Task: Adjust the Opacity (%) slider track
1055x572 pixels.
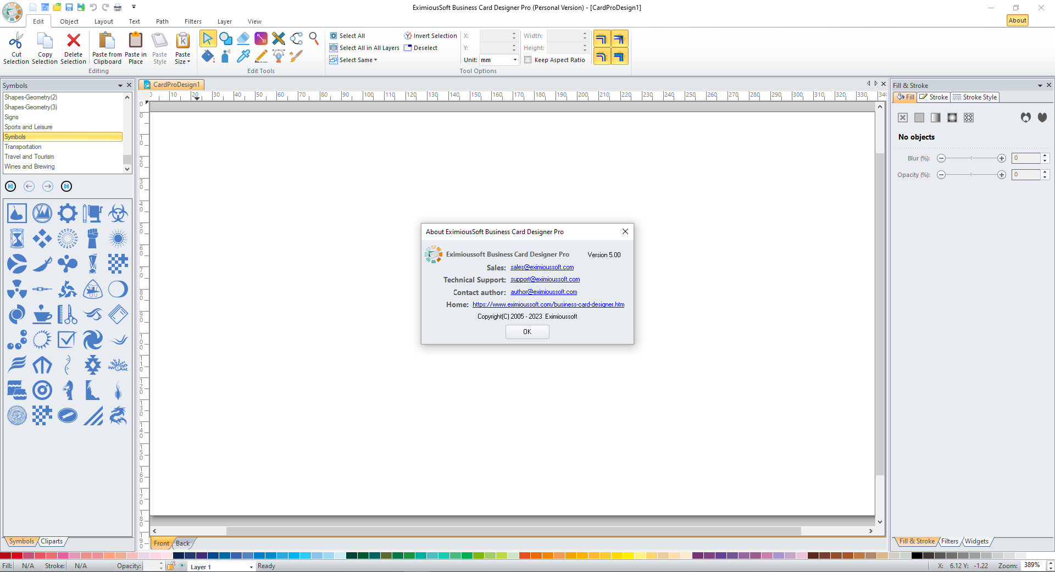Action: [971, 175]
